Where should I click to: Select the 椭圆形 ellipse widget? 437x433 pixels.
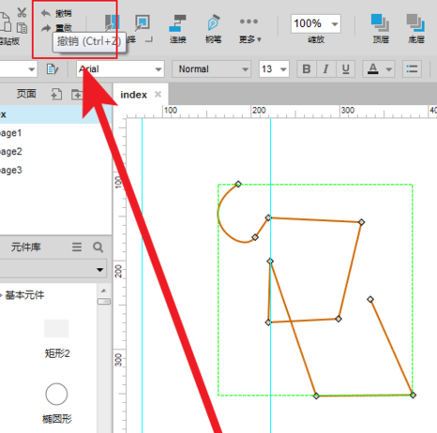(56, 404)
